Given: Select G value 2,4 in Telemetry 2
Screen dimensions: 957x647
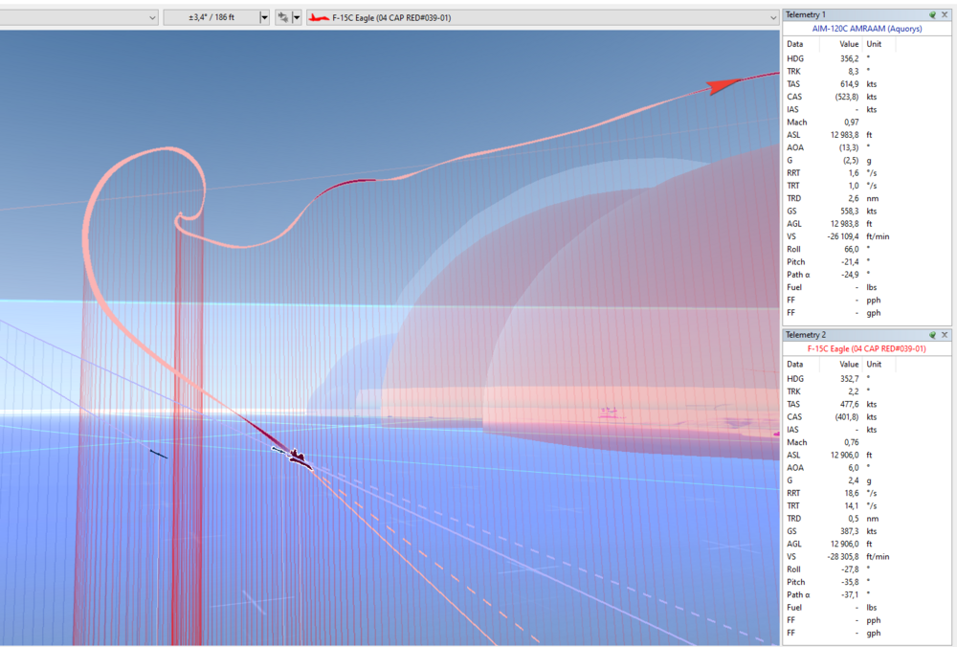Looking at the screenshot, I should tap(854, 480).
